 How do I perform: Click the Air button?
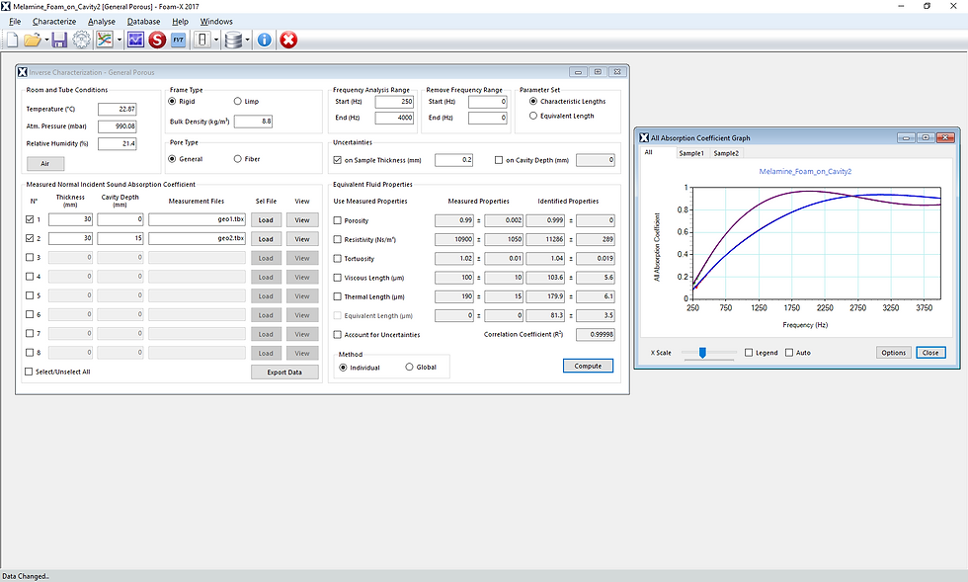click(x=45, y=163)
